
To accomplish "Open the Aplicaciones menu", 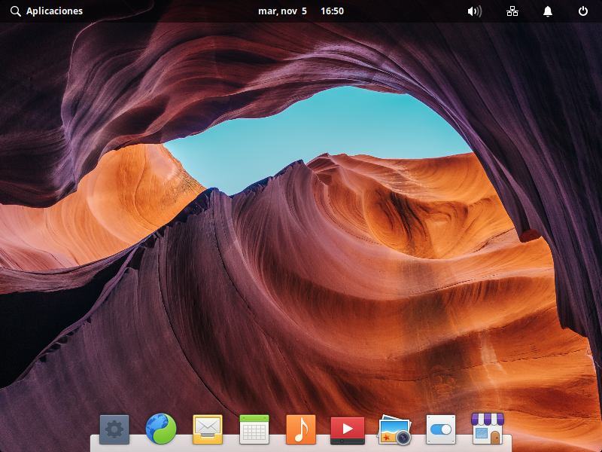I will [x=54, y=11].
